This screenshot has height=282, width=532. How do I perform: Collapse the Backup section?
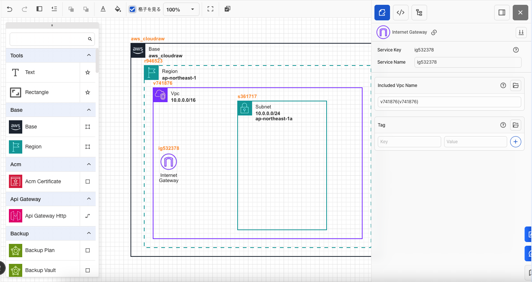pyautogui.click(x=89, y=234)
